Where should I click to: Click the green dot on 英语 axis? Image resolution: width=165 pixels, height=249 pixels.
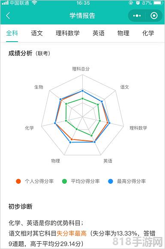(x=91, y=136)
